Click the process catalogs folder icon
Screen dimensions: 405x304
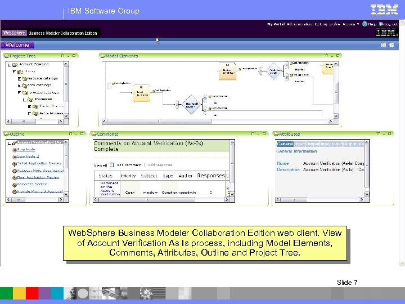[25, 92]
